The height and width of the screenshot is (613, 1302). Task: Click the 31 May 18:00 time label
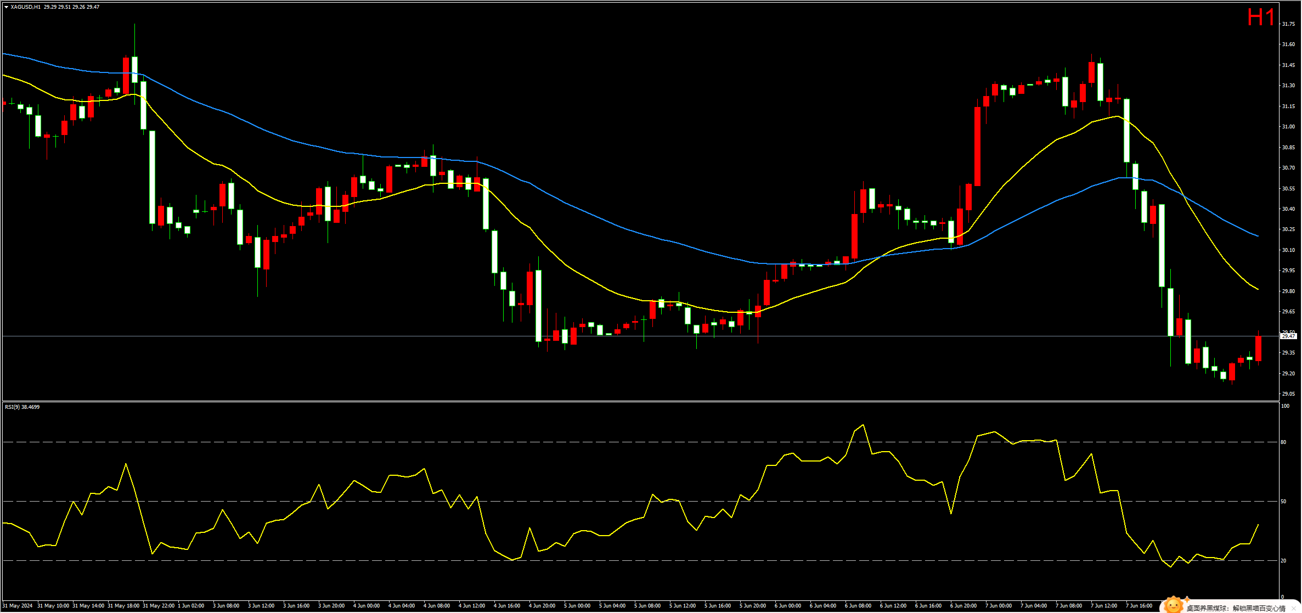click(x=123, y=606)
